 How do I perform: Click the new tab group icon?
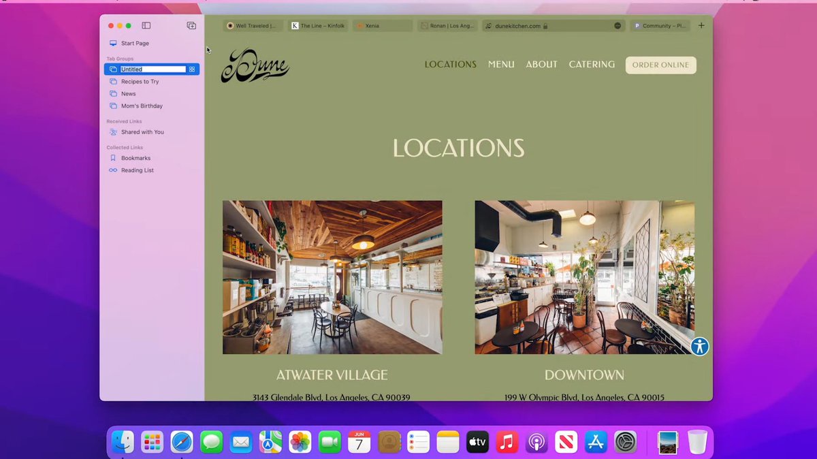click(x=191, y=26)
